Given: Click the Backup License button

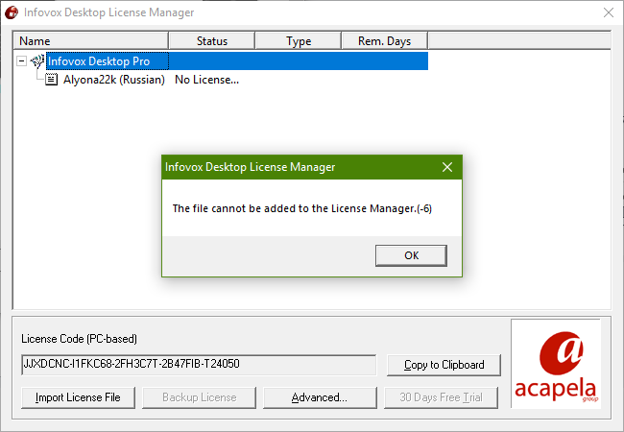Looking at the screenshot, I should (x=199, y=397).
